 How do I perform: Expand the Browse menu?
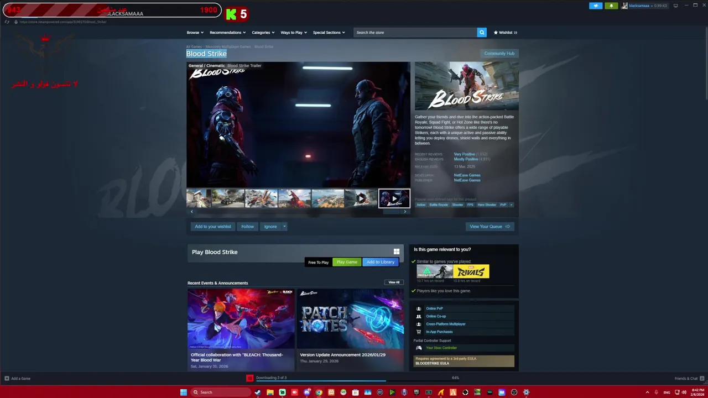tap(195, 33)
